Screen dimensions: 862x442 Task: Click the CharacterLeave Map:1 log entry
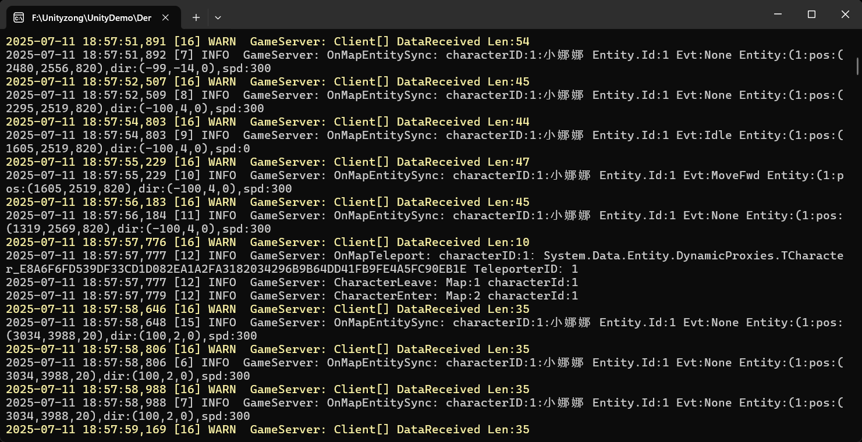point(291,283)
